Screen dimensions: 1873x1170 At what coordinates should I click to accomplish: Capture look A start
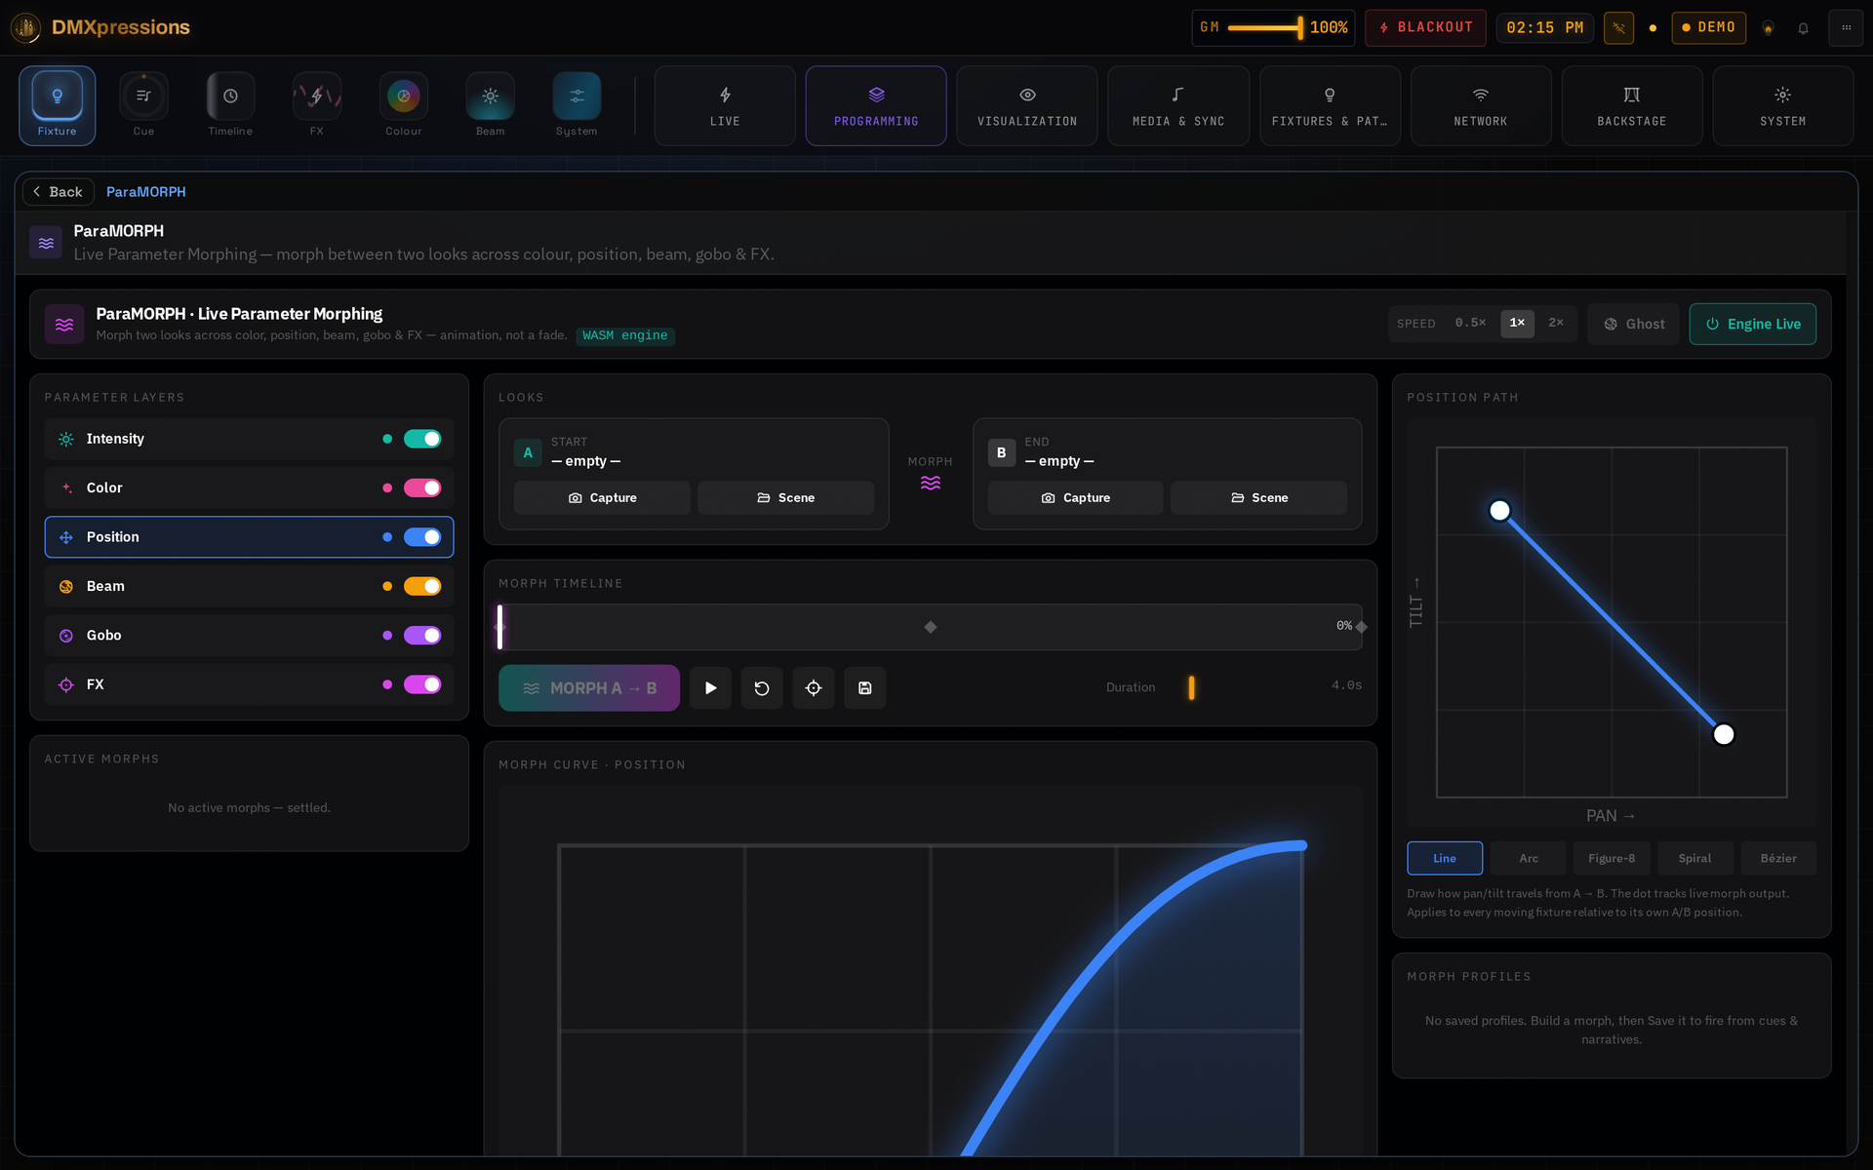(x=602, y=497)
